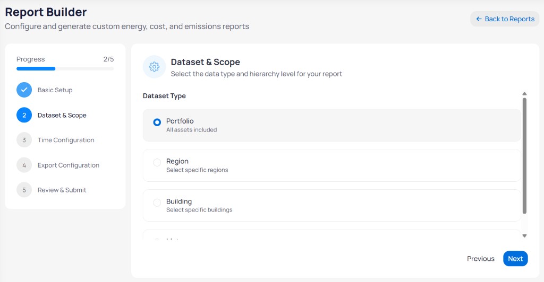This screenshot has width=544, height=282.
Task: Click the 'Configure and generate custom energy' subtitle
Action: [127, 27]
